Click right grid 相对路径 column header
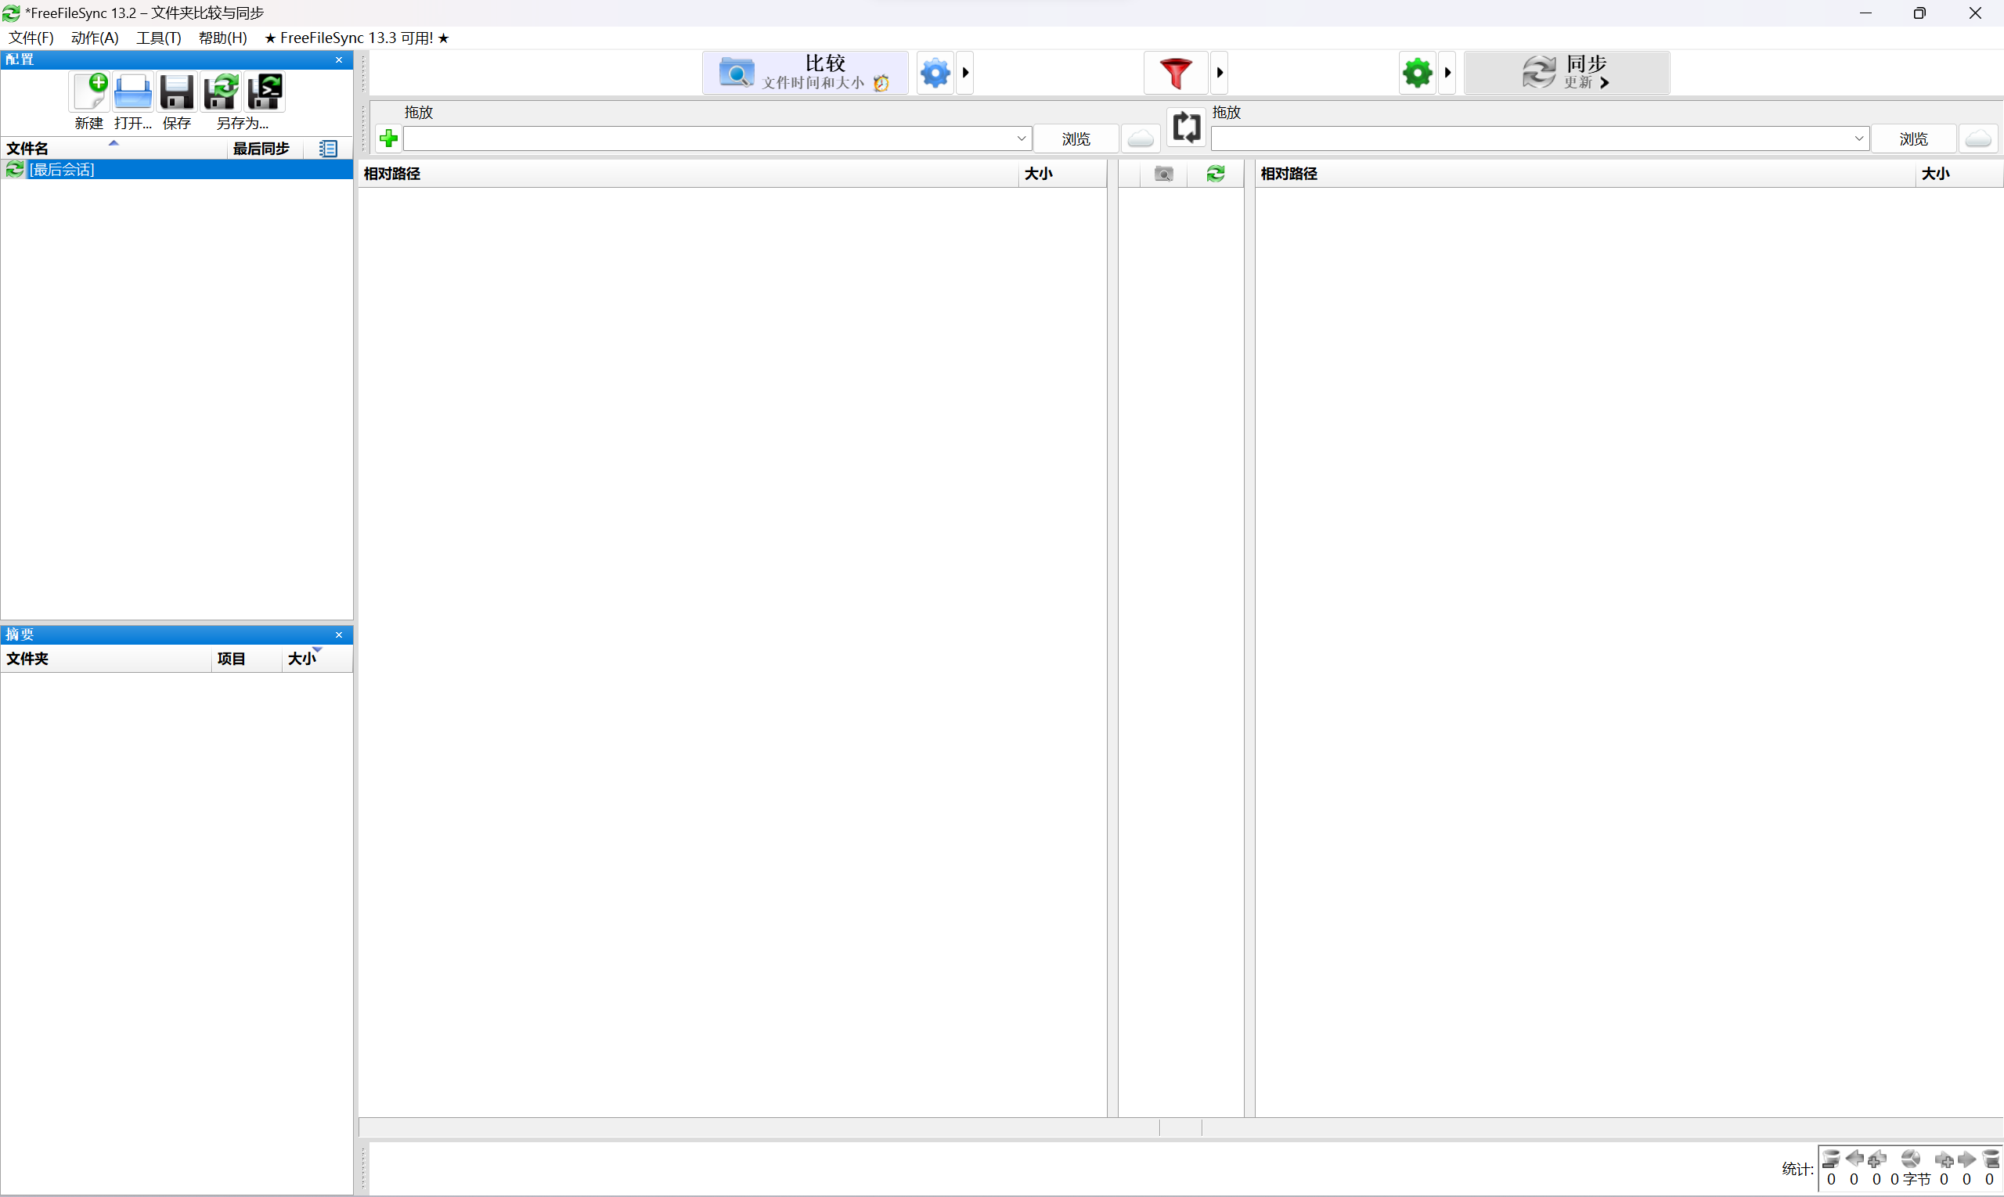 [x=1585, y=174]
